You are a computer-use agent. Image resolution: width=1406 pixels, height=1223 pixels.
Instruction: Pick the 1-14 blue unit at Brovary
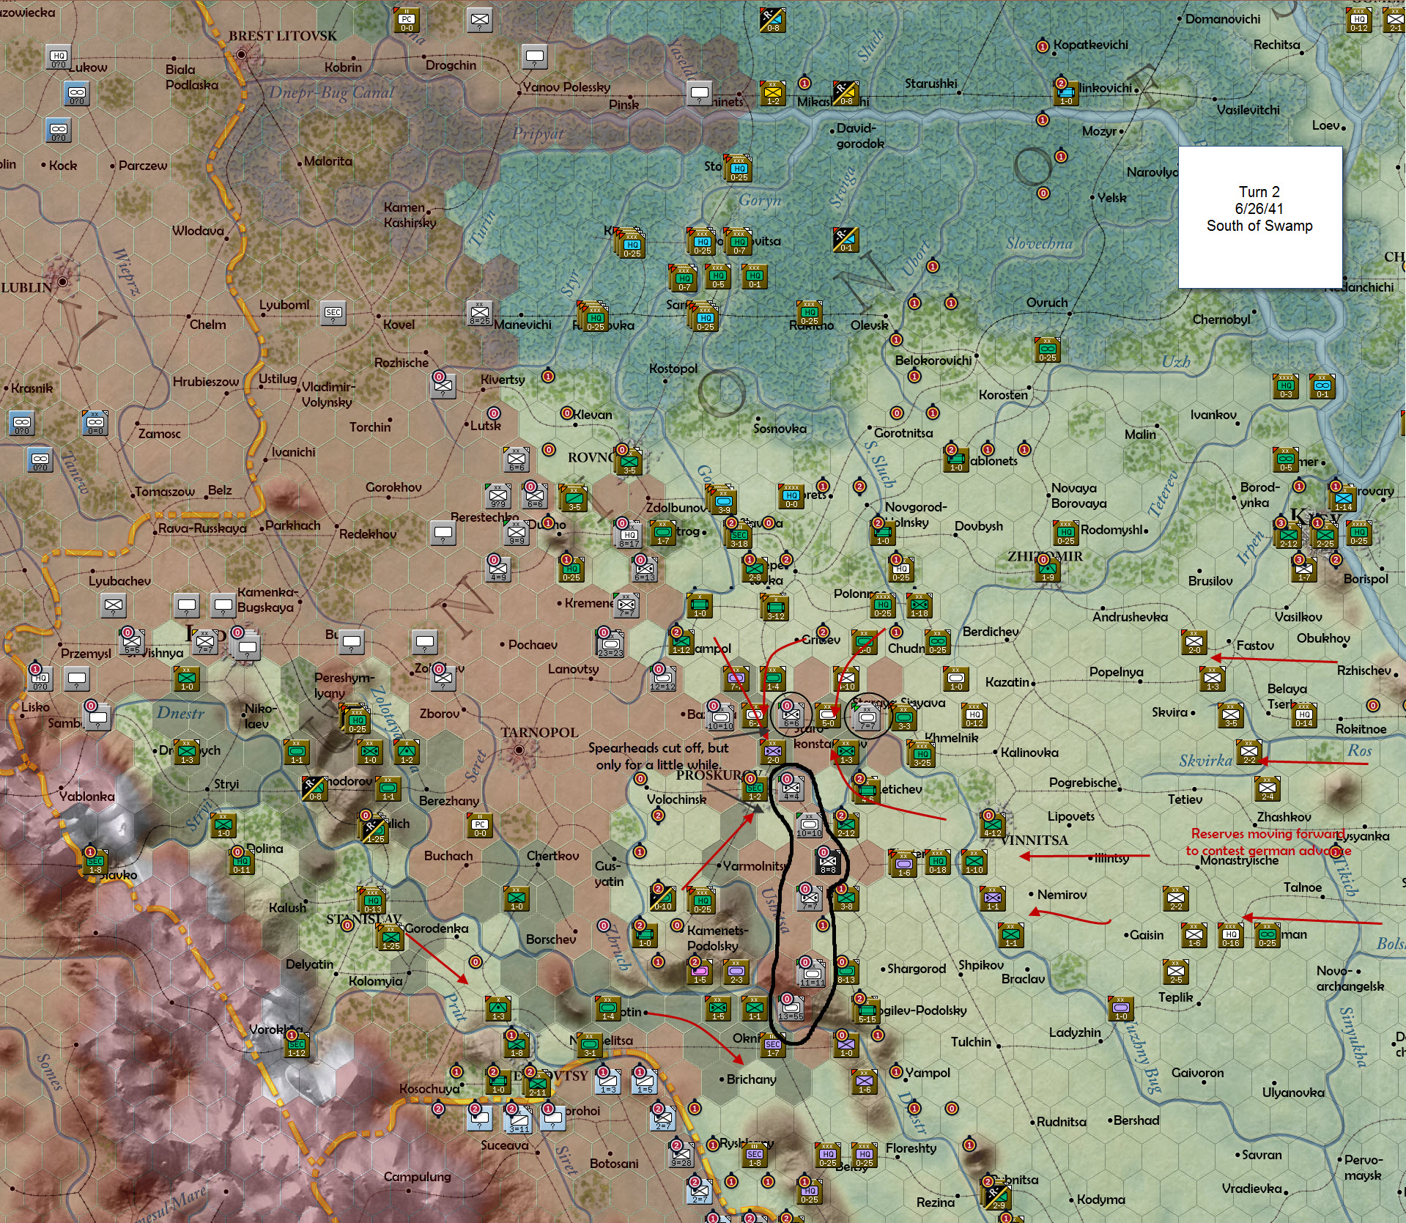coord(1342,498)
